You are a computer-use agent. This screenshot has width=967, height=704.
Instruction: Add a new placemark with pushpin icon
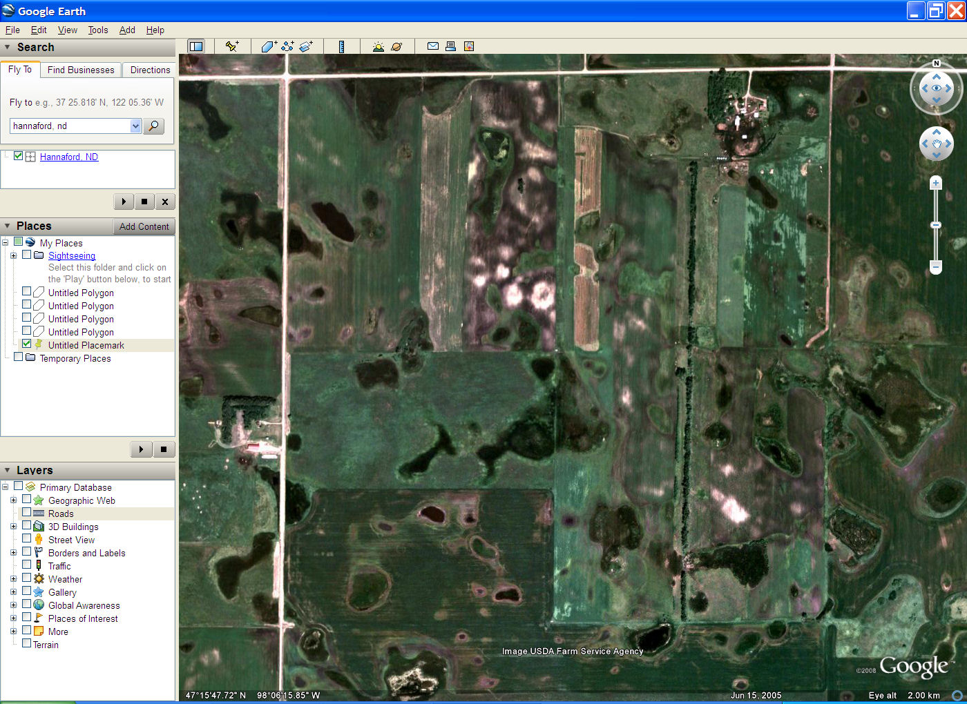click(232, 46)
